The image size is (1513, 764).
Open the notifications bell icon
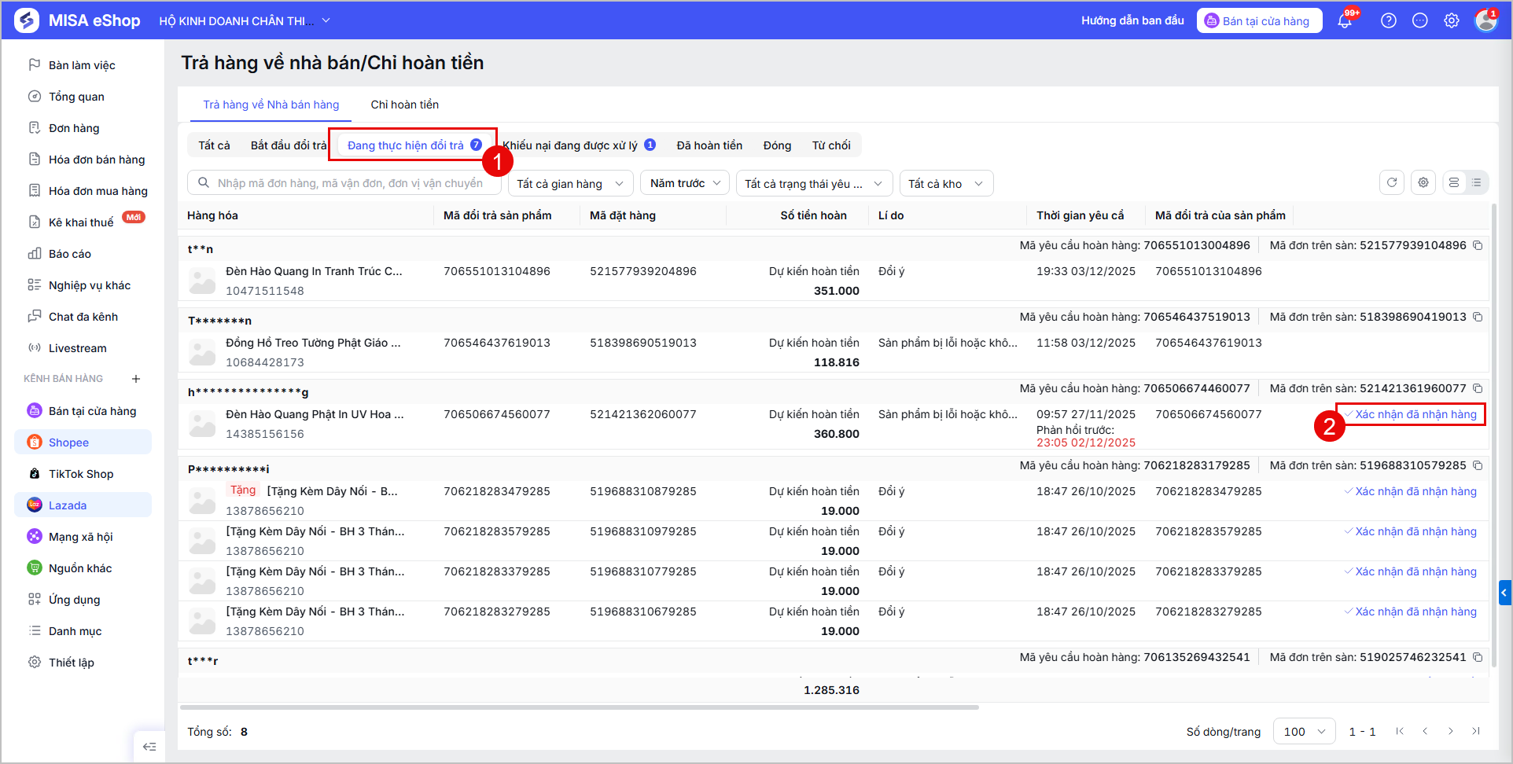(x=1345, y=21)
